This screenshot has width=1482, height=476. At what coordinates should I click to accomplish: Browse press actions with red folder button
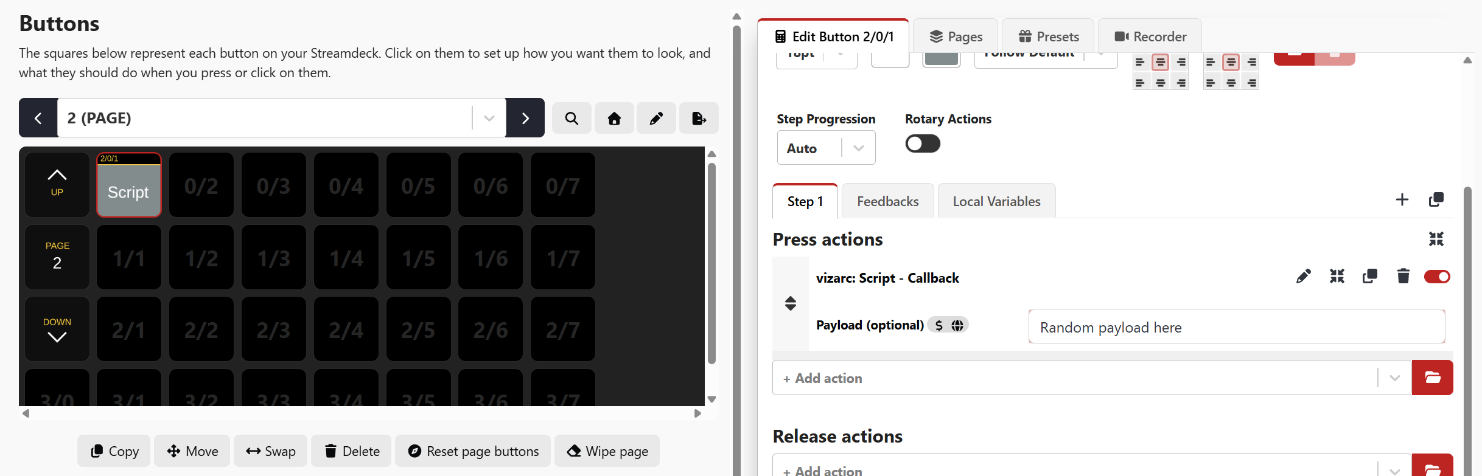tap(1433, 378)
